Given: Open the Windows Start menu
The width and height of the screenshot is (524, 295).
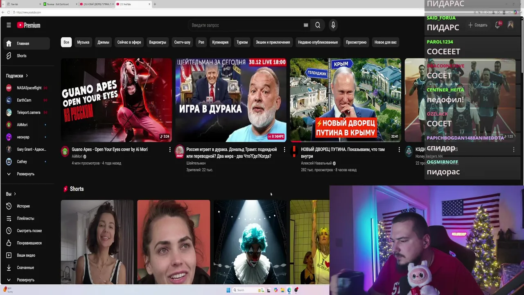Looking at the screenshot, I should coord(228,290).
